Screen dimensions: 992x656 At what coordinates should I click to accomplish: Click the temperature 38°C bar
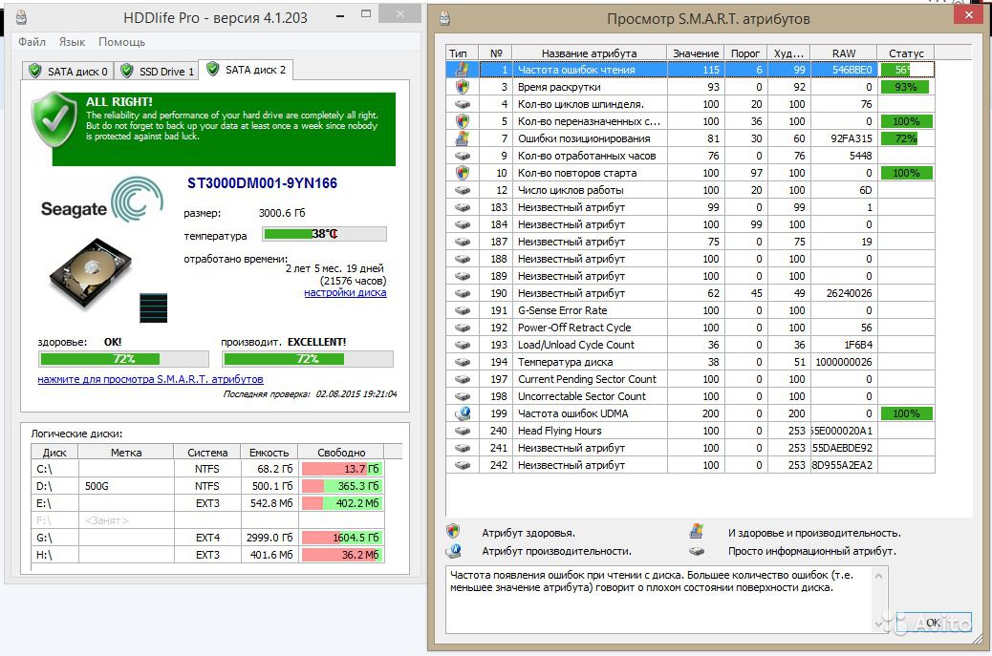[x=325, y=234]
